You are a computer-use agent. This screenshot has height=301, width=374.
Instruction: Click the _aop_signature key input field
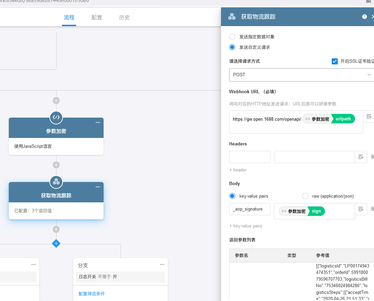tap(249, 209)
